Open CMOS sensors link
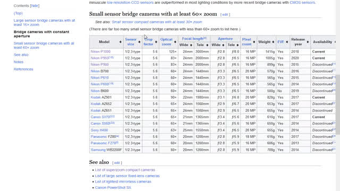The height and width of the screenshot is (191, 340). pyautogui.click(x=302, y=3)
